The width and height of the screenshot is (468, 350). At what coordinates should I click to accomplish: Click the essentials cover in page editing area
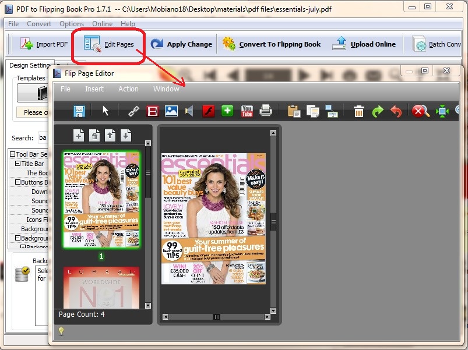(213, 219)
